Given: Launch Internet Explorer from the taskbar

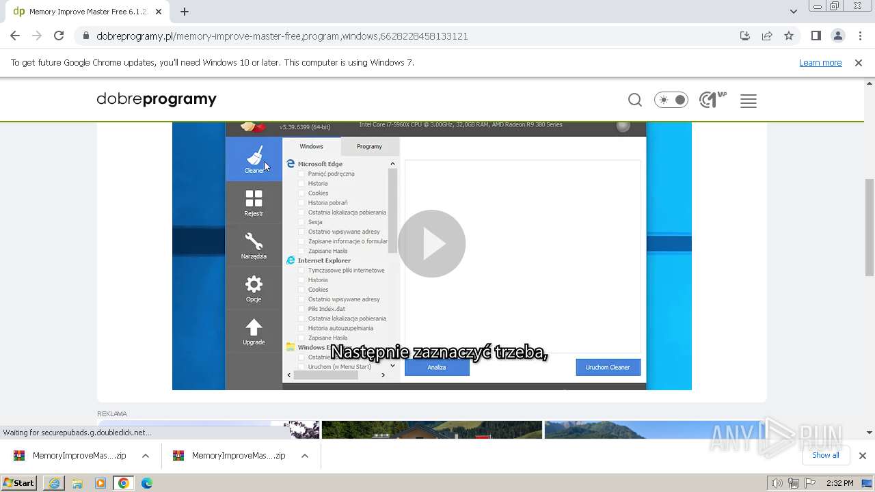Looking at the screenshot, I should (x=54, y=483).
